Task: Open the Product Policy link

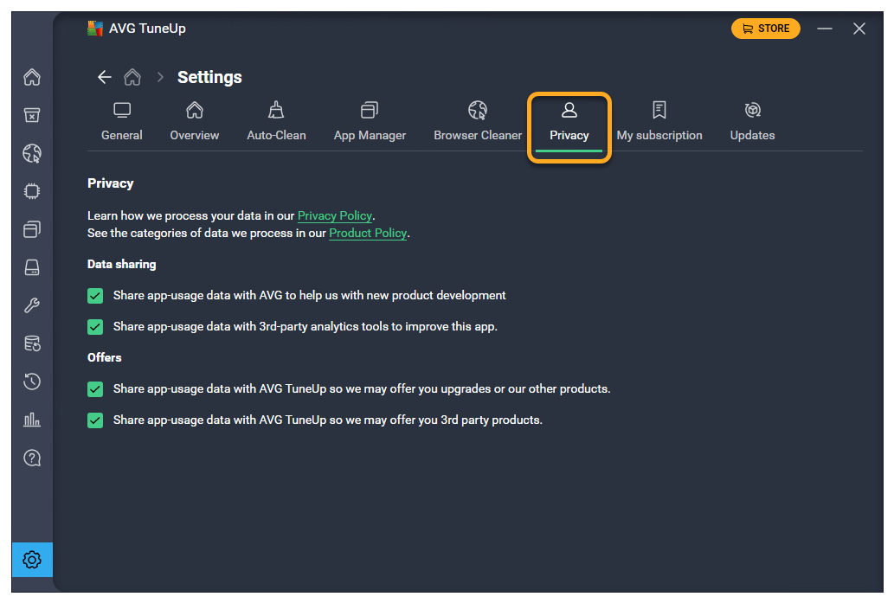Action: 368,234
